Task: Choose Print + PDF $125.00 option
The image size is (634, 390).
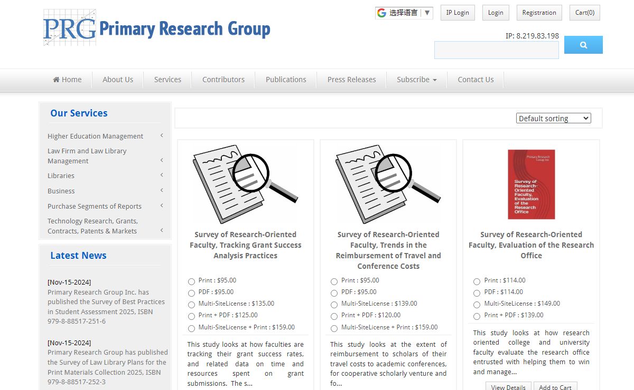Action: pyautogui.click(x=191, y=316)
